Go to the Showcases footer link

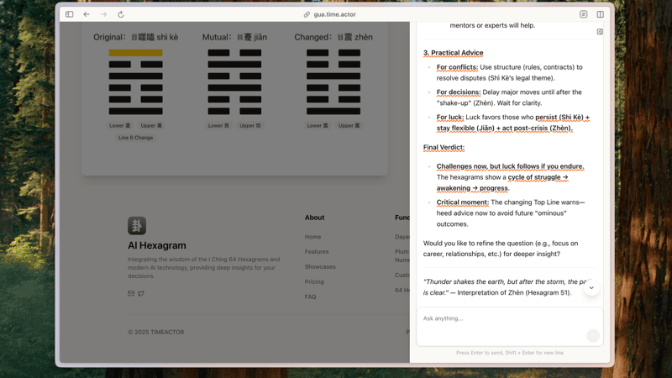click(320, 267)
